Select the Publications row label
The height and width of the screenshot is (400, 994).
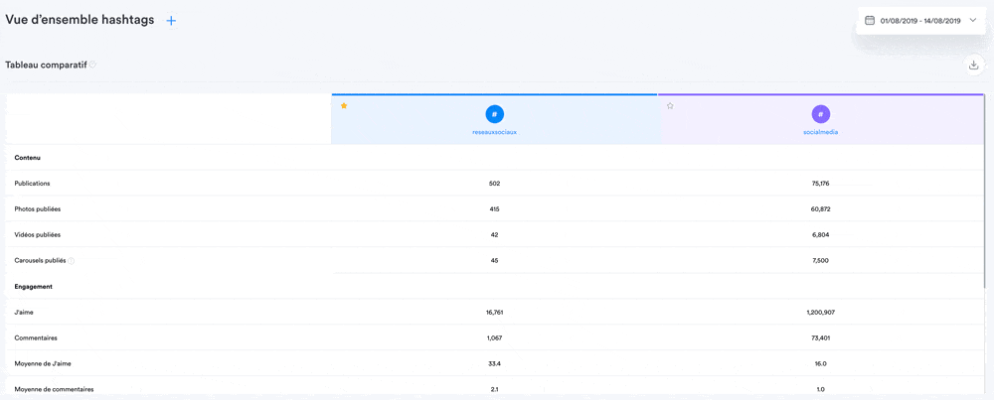click(32, 184)
